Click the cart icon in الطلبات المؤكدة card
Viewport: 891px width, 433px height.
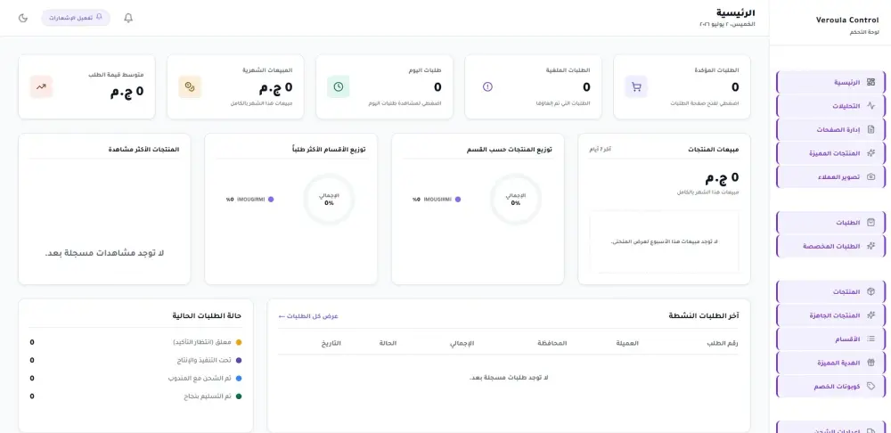click(636, 87)
